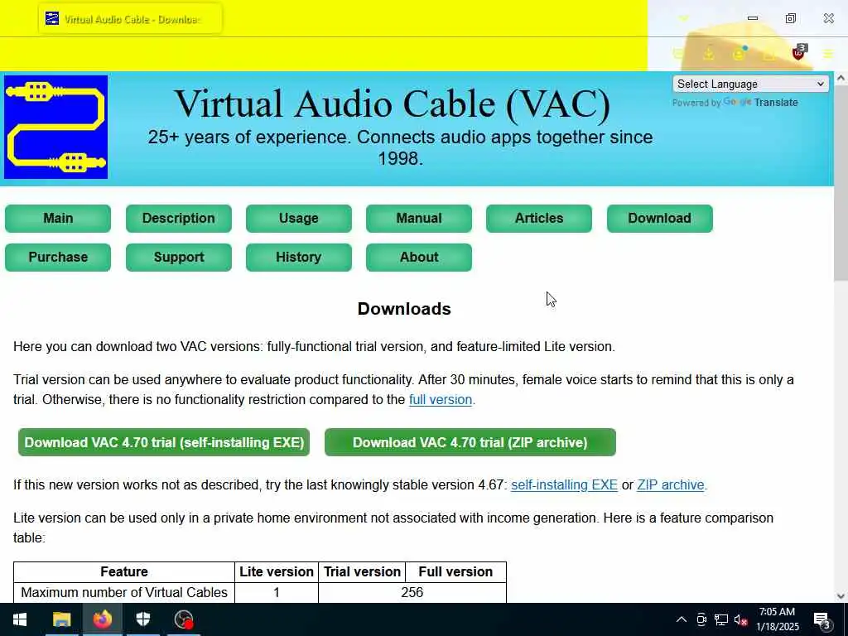Click version 4.67 ZIP archive link
848x636 pixels.
point(671,484)
